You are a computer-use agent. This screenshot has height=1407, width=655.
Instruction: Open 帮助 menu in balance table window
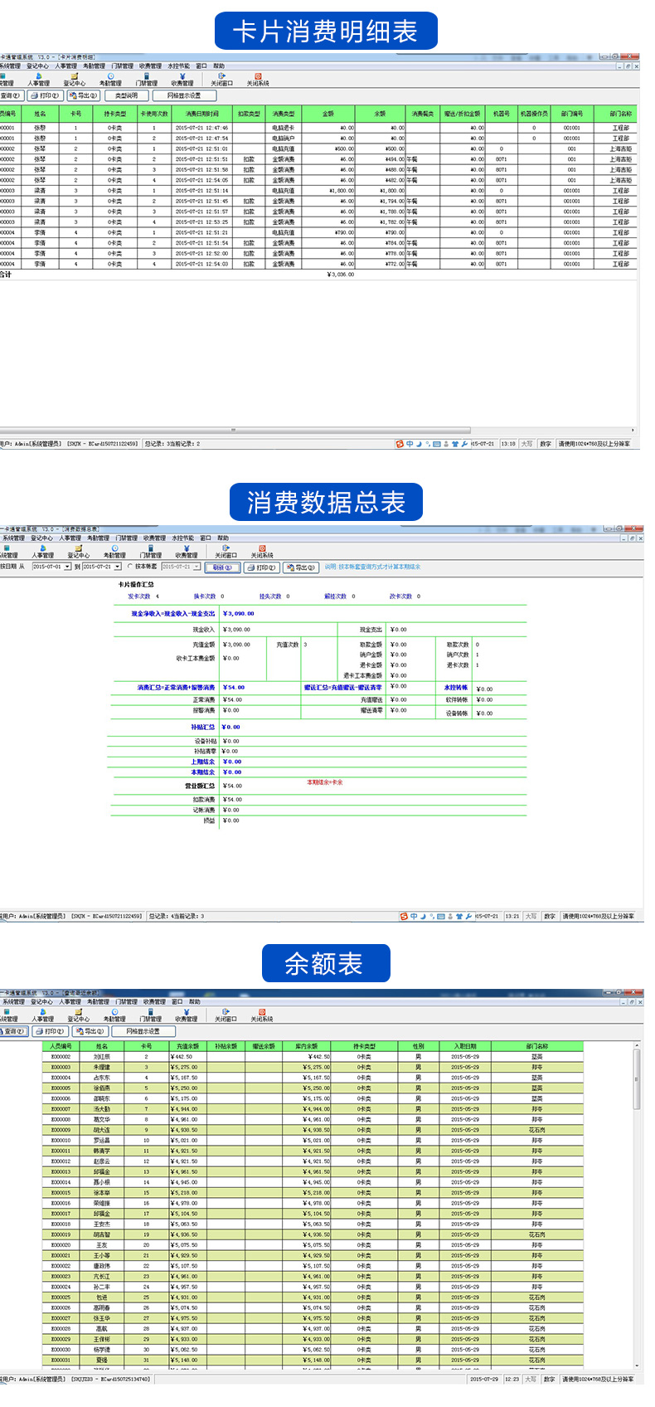click(x=195, y=1001)
